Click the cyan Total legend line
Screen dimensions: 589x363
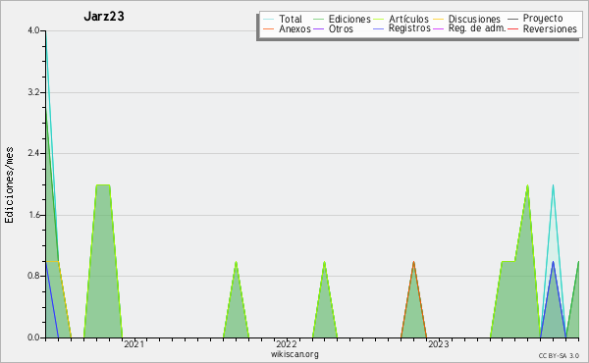coord(268,20)
